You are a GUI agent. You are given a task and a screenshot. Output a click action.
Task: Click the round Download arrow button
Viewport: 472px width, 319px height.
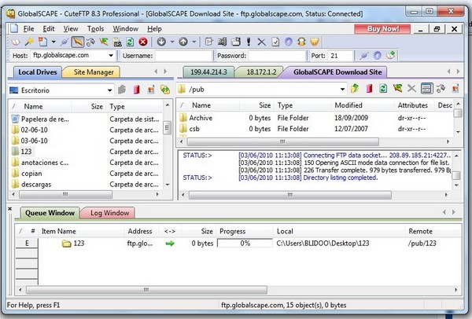pyautogui.click(x=161, y=42)
